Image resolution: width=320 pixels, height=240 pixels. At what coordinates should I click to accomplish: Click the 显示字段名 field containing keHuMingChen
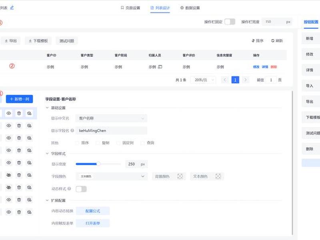coord(111,131)
